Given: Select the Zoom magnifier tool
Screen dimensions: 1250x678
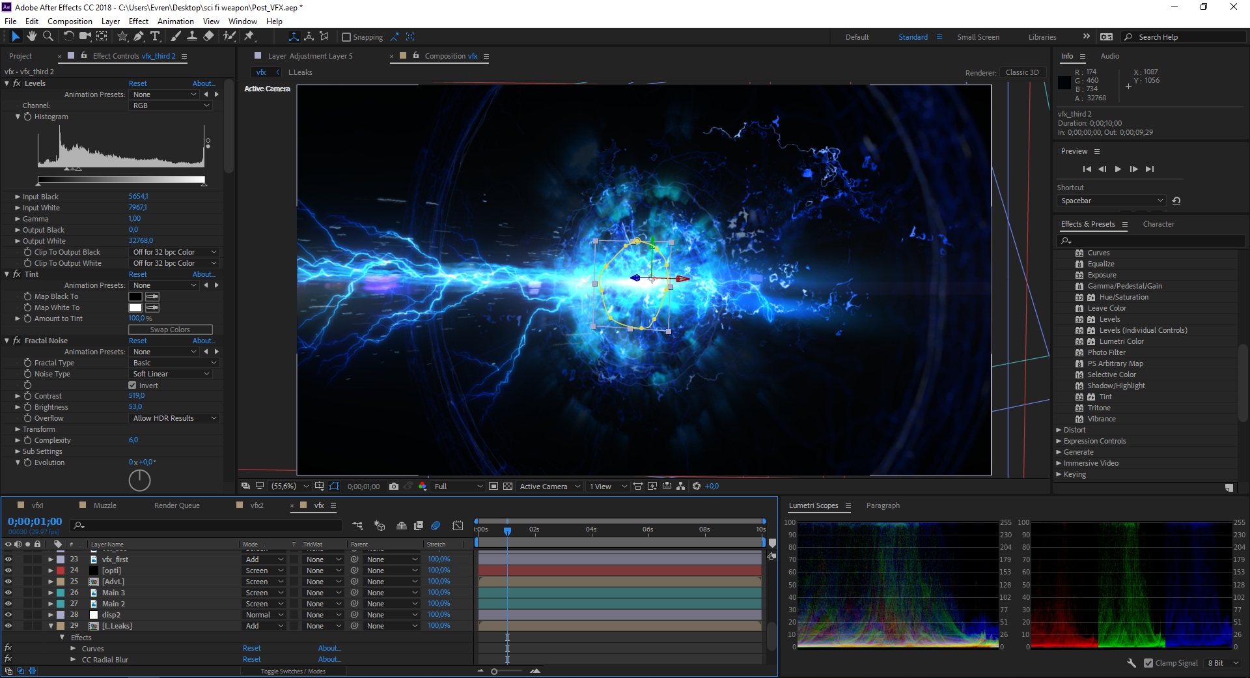Looking at the screenshot, I should [48, 36].
